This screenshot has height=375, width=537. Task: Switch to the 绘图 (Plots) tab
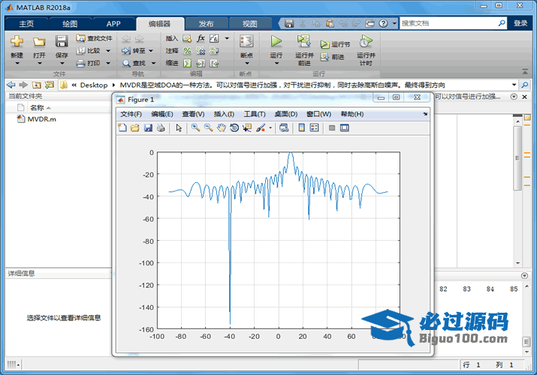[x=70, y=23]
